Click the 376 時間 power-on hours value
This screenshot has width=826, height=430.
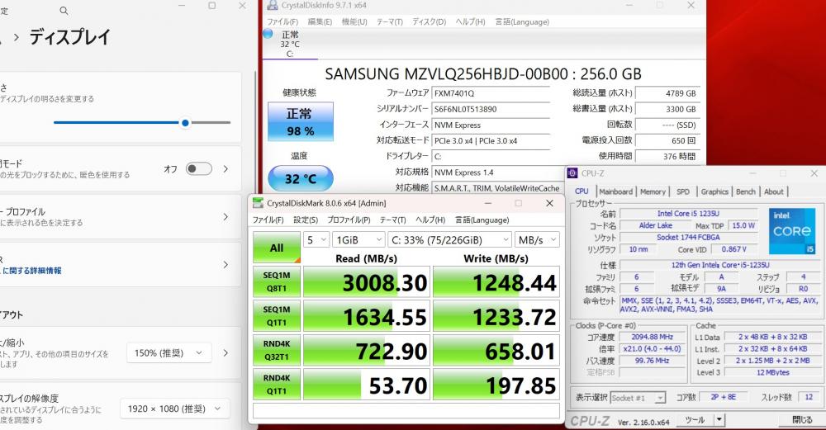tap(667, 156)
